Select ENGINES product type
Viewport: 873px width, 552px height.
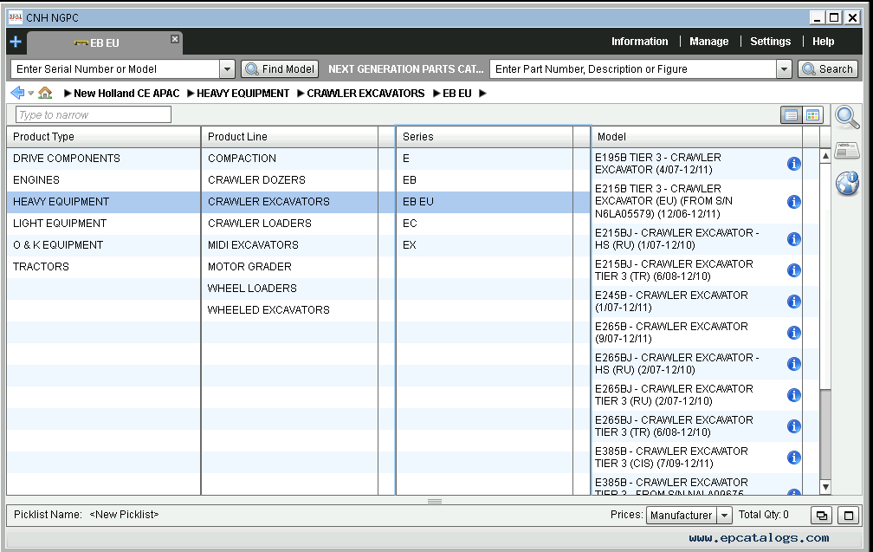[x=104, y=180]
